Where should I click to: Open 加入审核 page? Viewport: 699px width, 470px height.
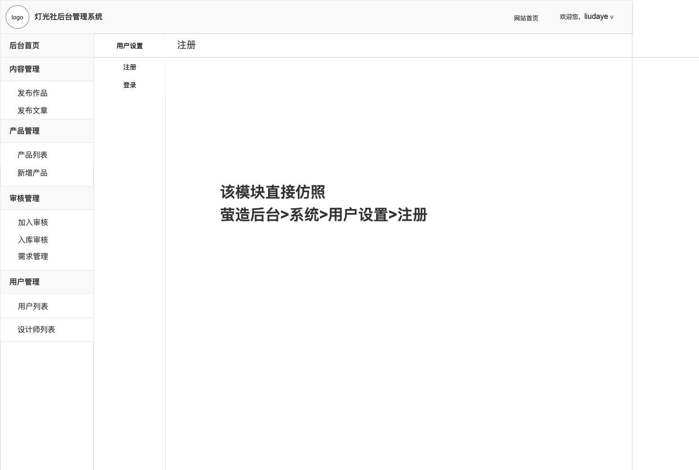[33, 222]
